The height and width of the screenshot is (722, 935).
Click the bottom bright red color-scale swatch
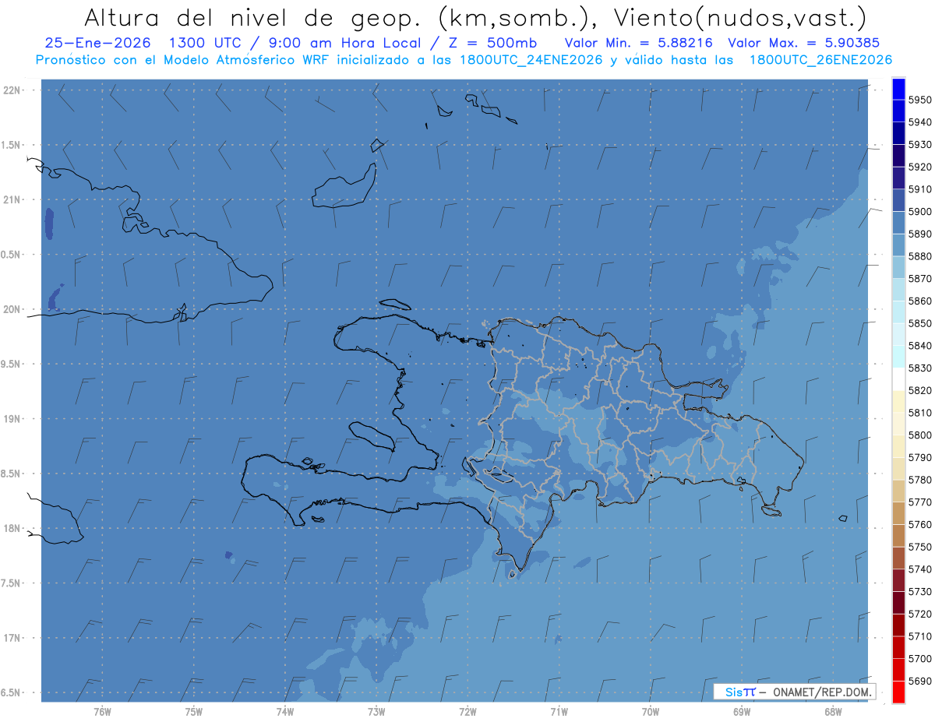pos(898,692)
